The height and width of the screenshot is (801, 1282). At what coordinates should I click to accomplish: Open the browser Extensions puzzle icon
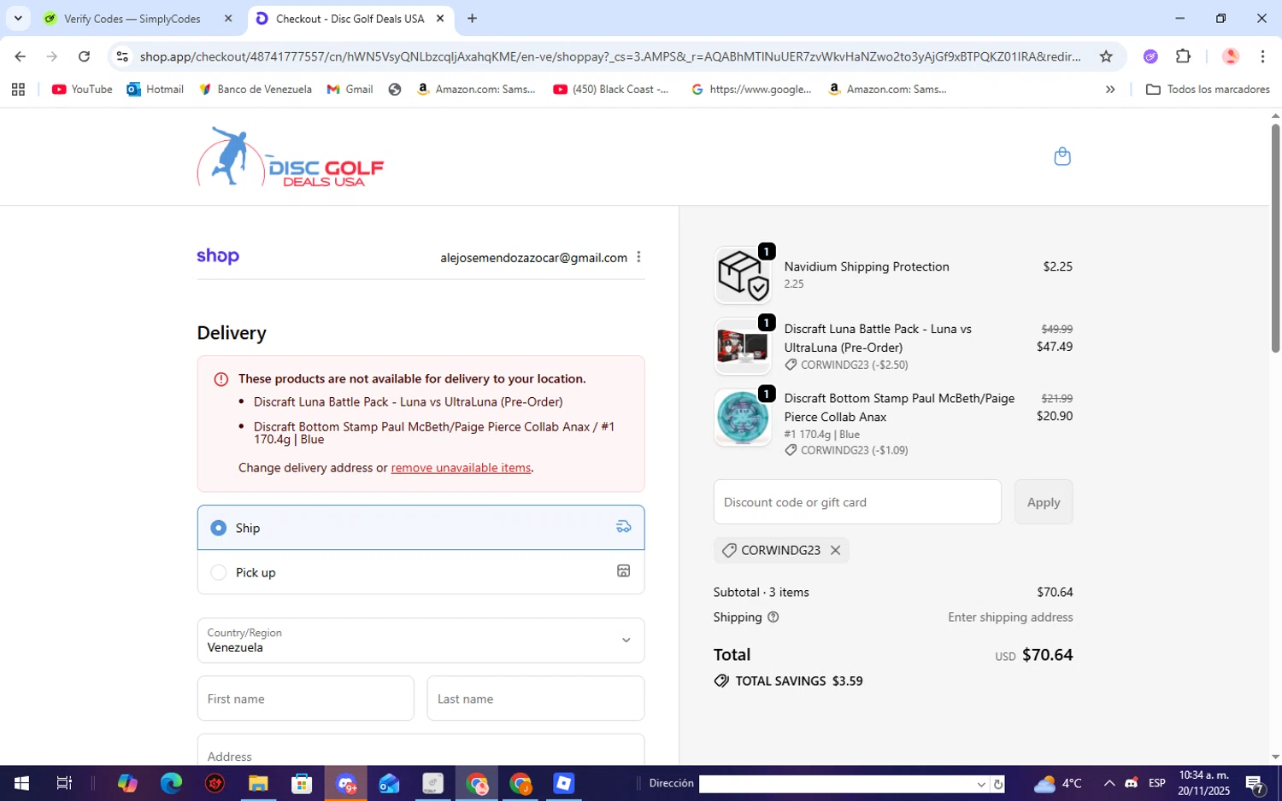(x=1183, y=56)
